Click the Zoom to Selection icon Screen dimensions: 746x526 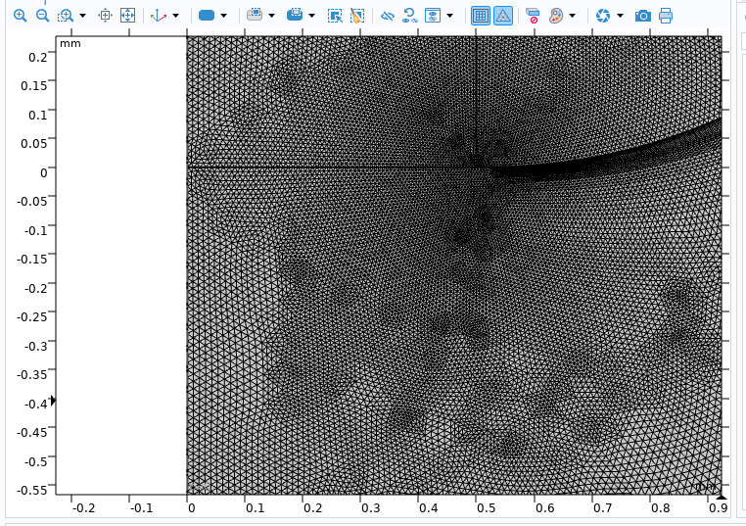click(106, 16)
